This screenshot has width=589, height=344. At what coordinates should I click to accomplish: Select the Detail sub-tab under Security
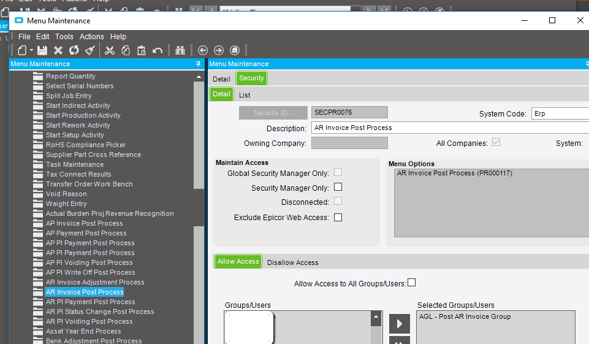[x=221, y=94]
